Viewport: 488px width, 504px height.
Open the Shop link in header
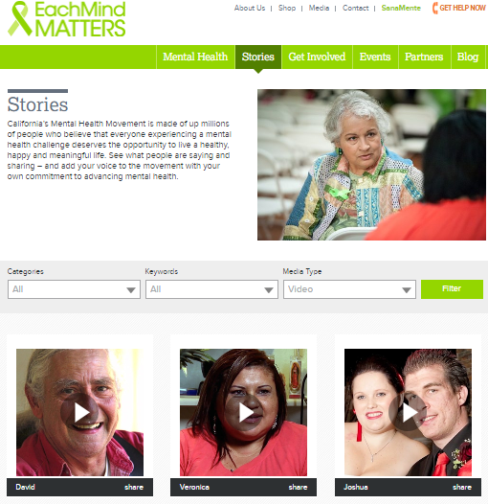287,8
